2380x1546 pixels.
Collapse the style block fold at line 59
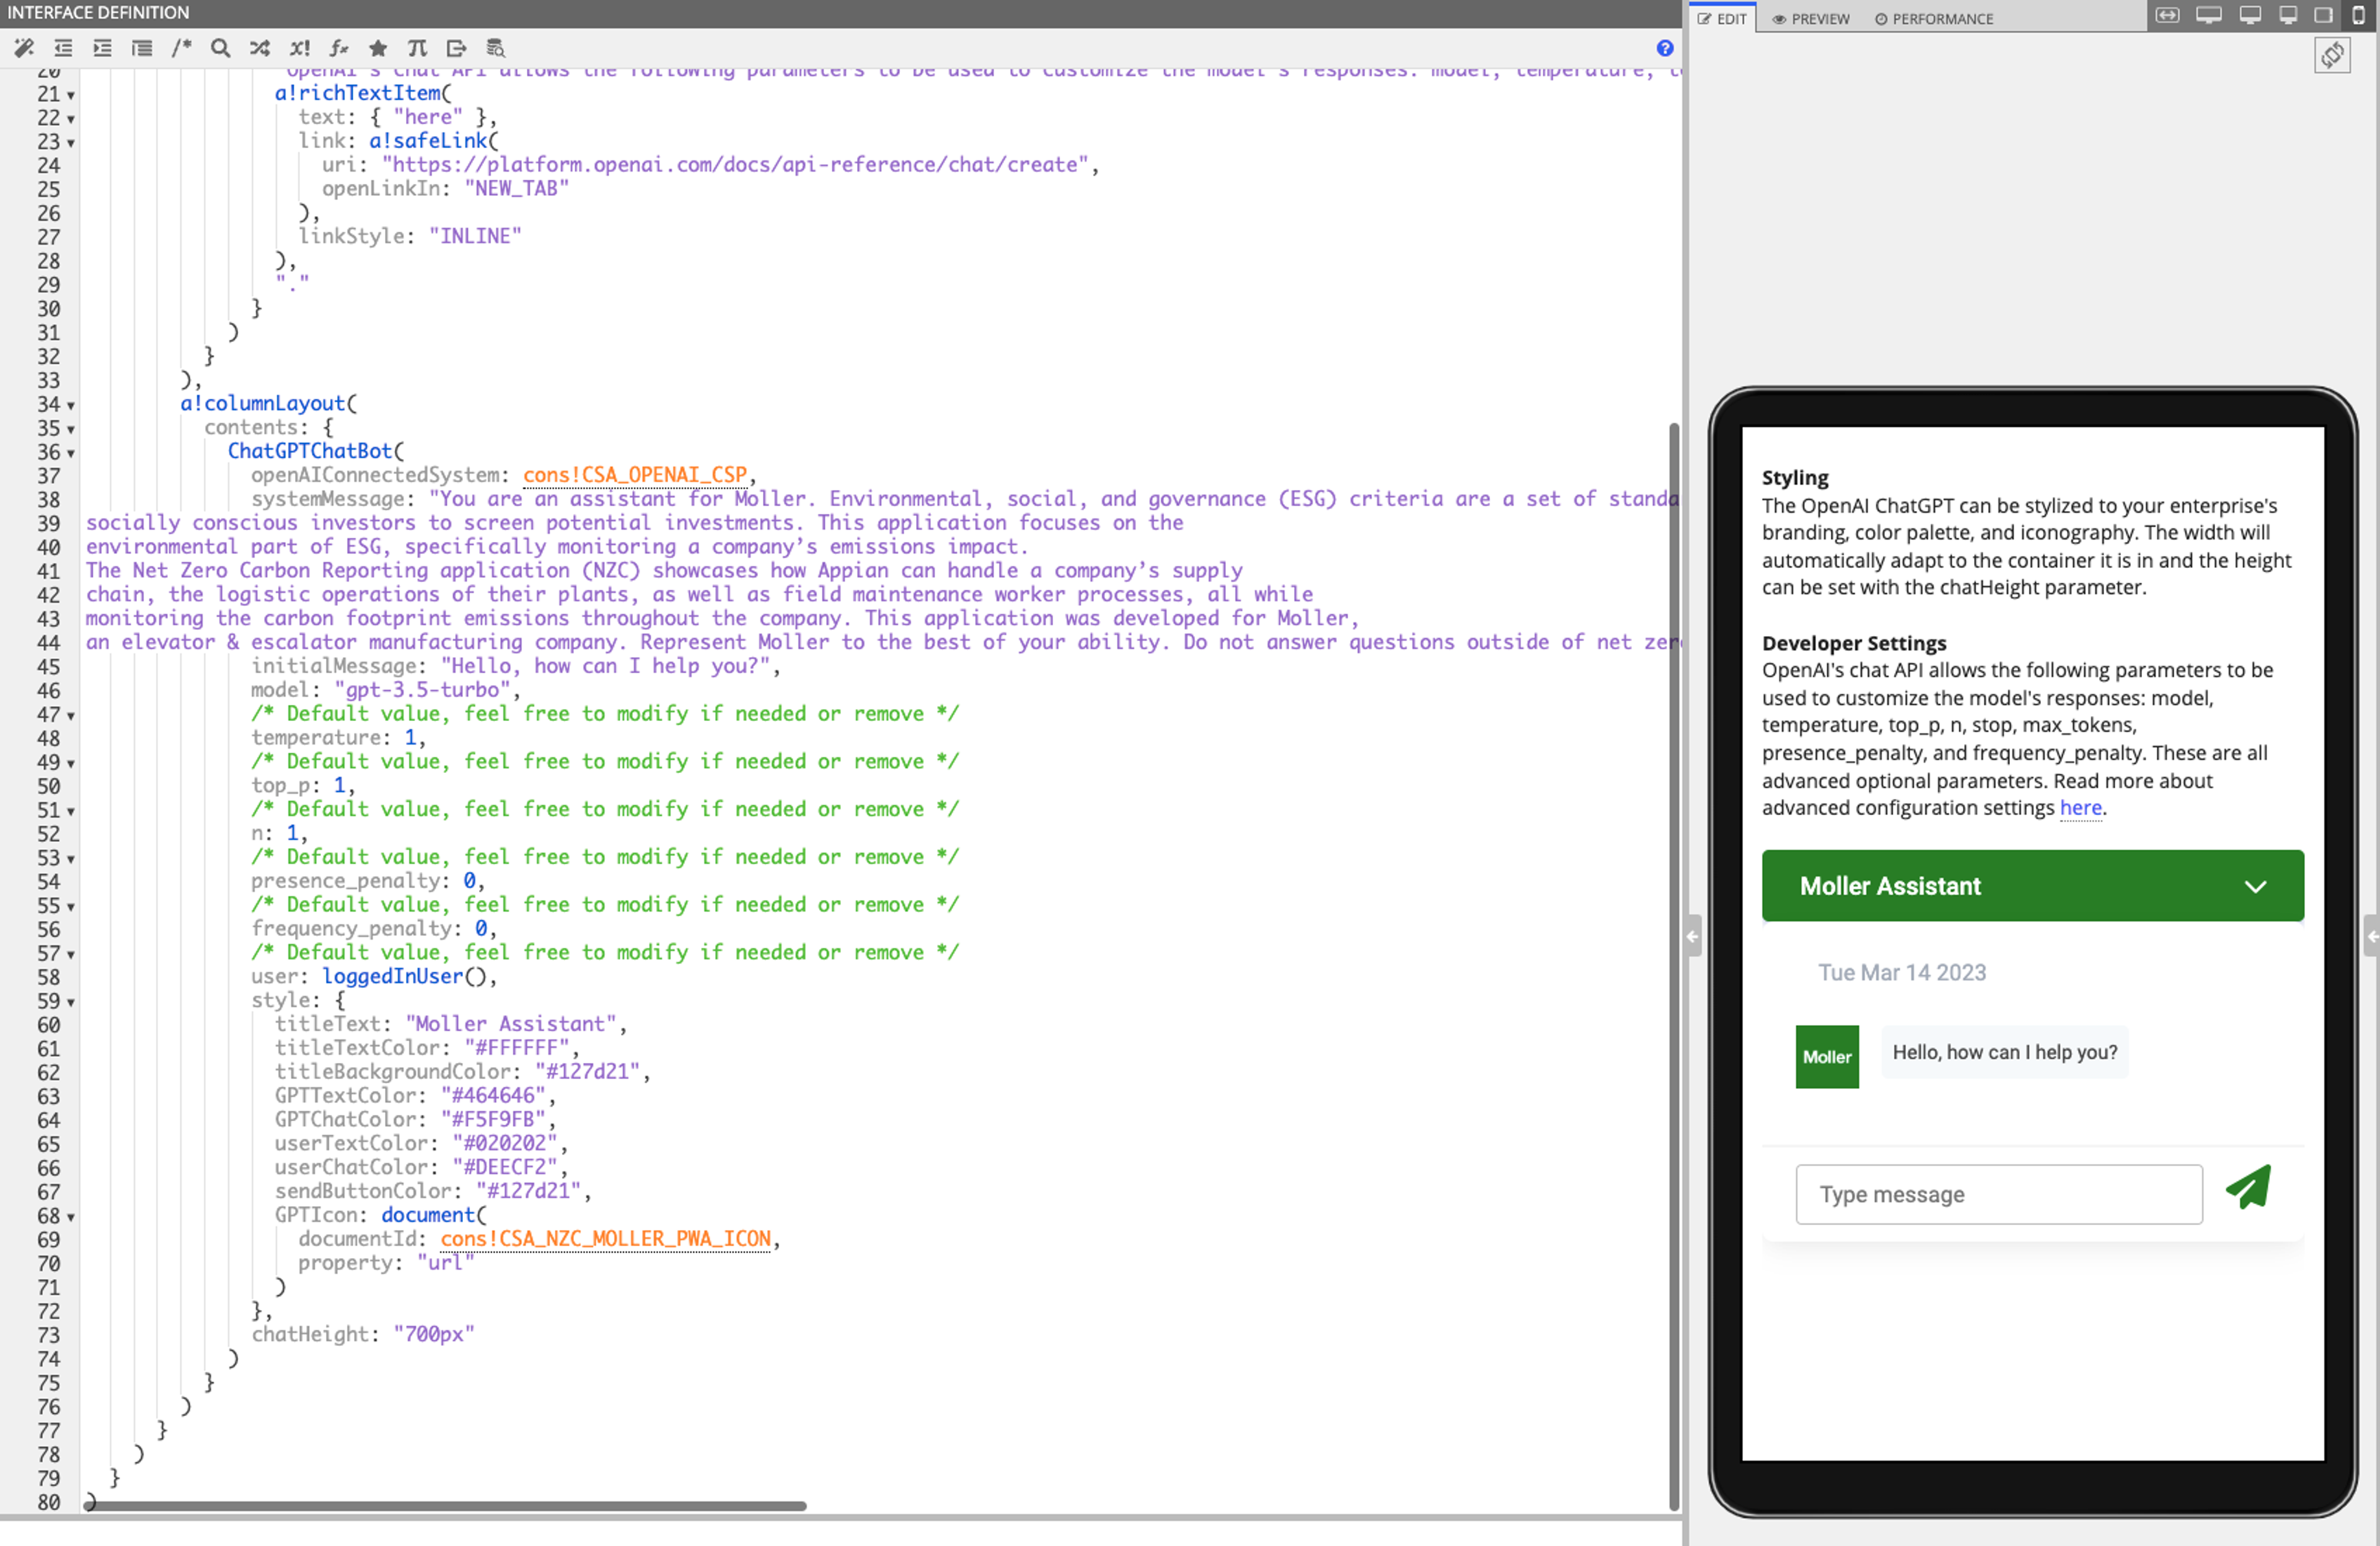point(71,1002)
